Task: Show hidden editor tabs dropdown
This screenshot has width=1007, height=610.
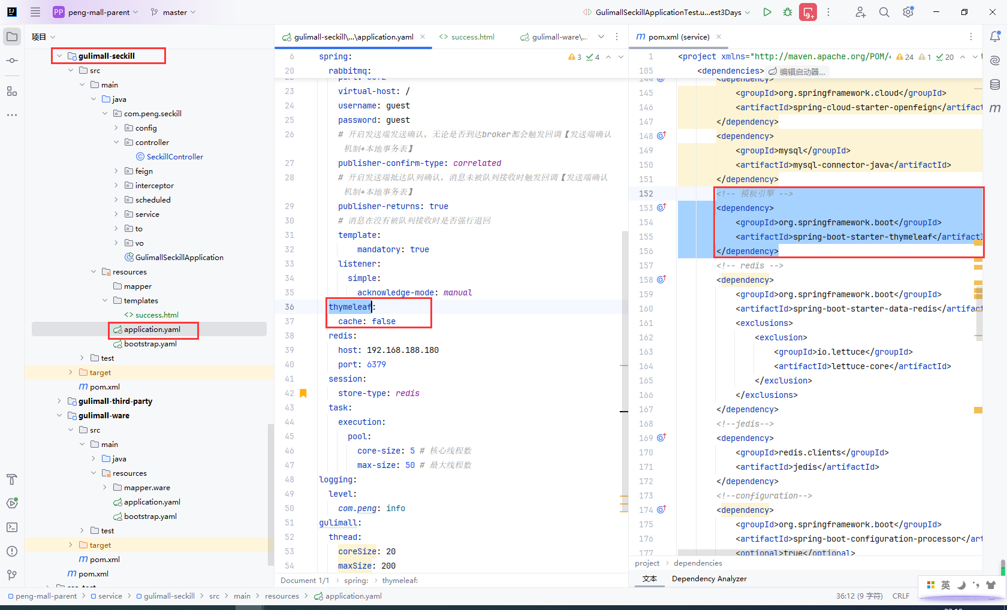Action: click(x=601, y=37)
